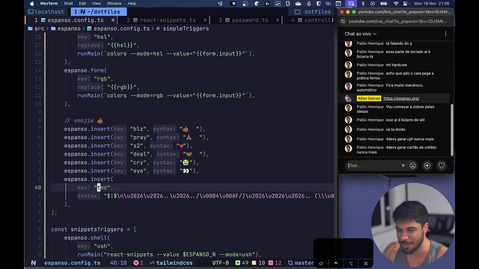
Task: Click the "// emojis" comment line
Action: tap(83, 121)
